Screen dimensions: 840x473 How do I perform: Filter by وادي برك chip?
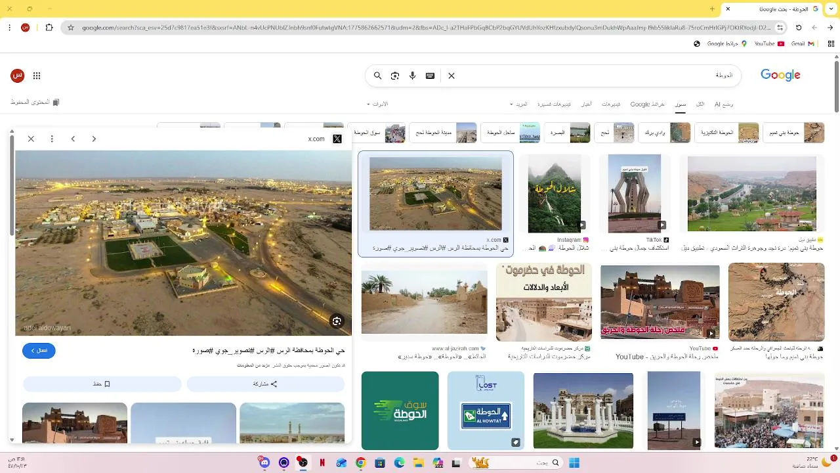coord(663,133)
